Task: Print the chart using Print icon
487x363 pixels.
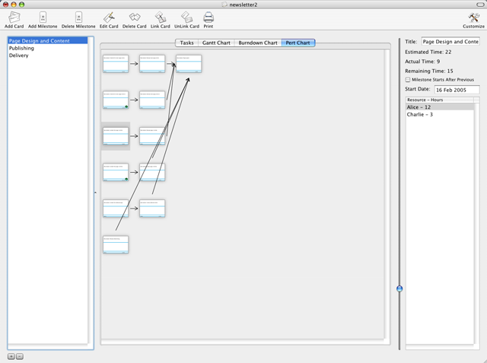Action: point(208,17)
